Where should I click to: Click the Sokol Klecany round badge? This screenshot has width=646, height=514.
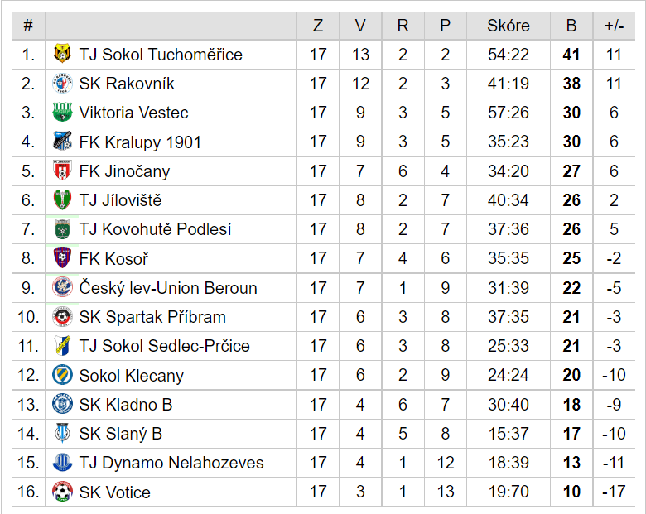(x=62, y=375)
